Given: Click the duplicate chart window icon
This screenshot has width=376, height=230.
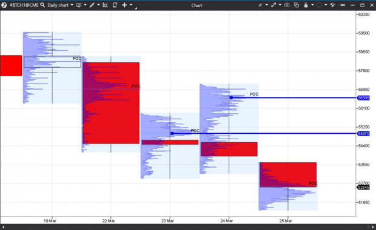Looking at the screenshot, I should coord(297,5).
